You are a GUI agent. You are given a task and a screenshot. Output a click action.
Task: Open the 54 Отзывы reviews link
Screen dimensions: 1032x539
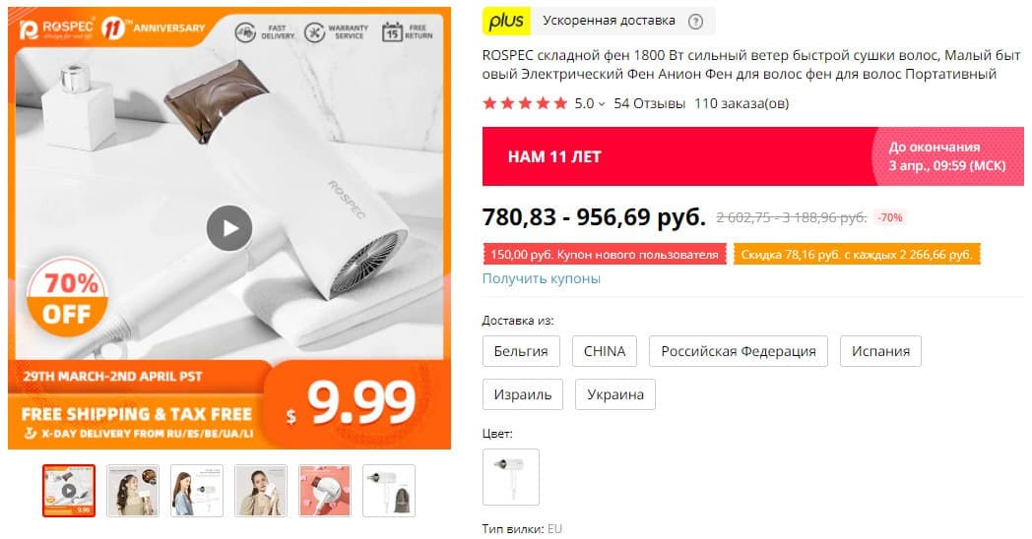point(649,103)
